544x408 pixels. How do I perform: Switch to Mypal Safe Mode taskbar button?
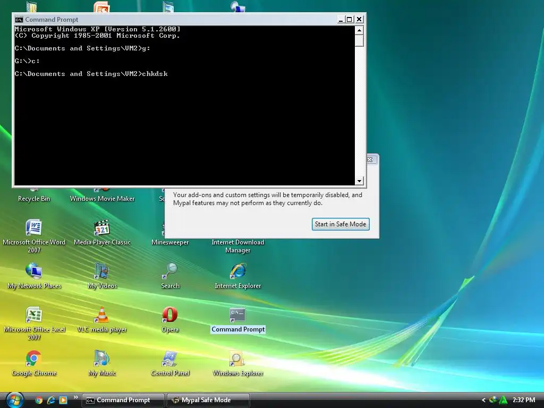coord(208,400)
